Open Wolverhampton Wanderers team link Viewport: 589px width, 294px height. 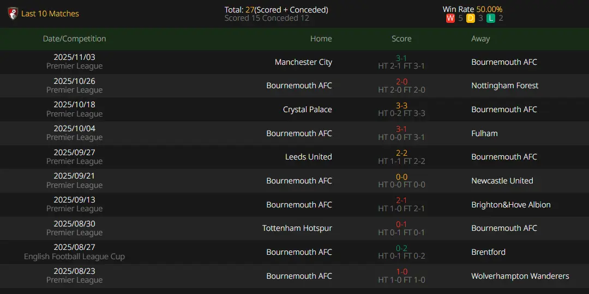520,276
